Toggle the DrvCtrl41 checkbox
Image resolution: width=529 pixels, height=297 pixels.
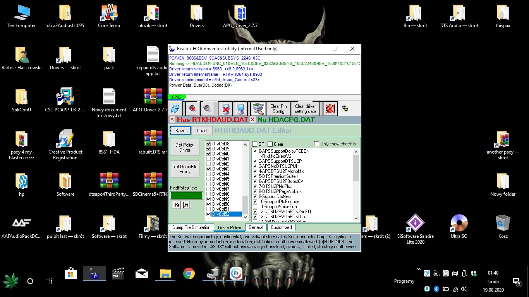[x=209, y=159]
